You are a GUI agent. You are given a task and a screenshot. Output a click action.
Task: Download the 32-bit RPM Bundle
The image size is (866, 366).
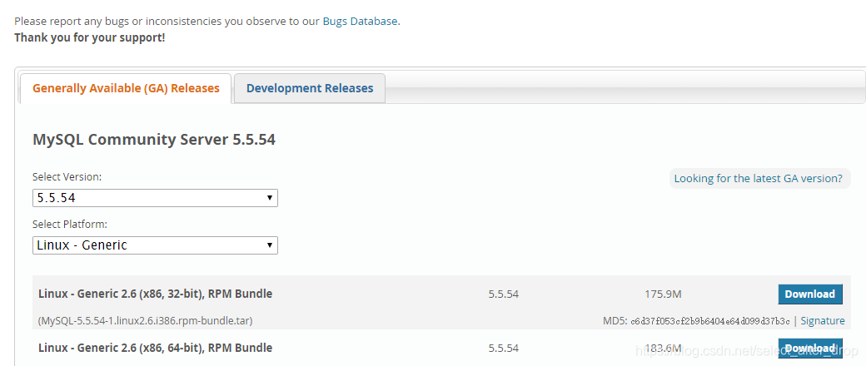[x=810, y=294]
